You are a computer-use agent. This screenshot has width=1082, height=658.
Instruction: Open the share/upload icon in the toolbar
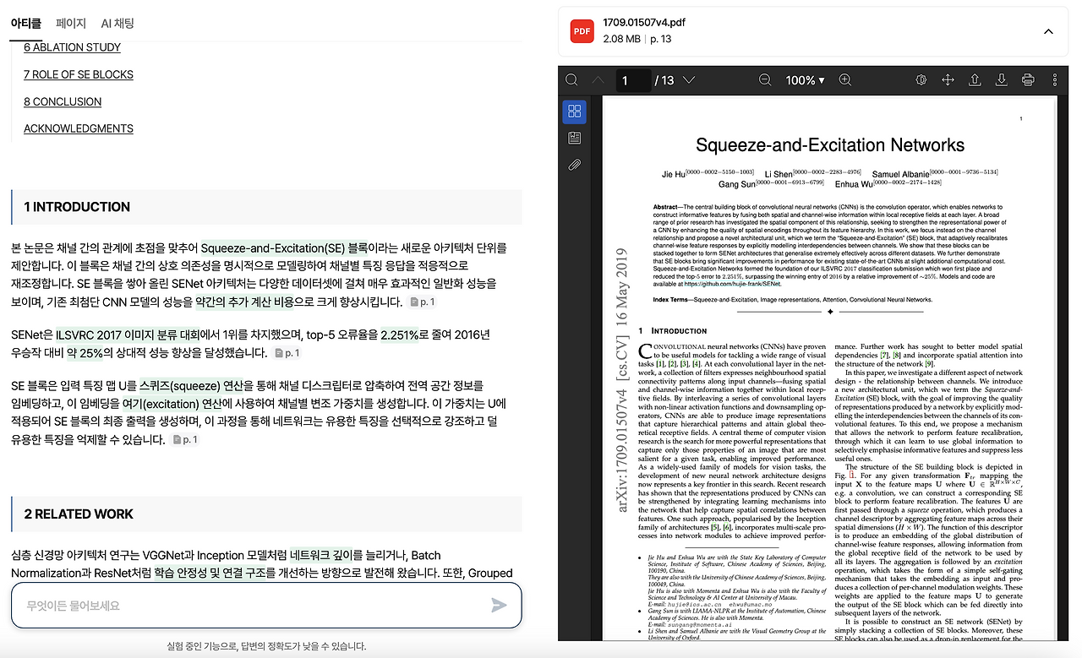(975, 79)
